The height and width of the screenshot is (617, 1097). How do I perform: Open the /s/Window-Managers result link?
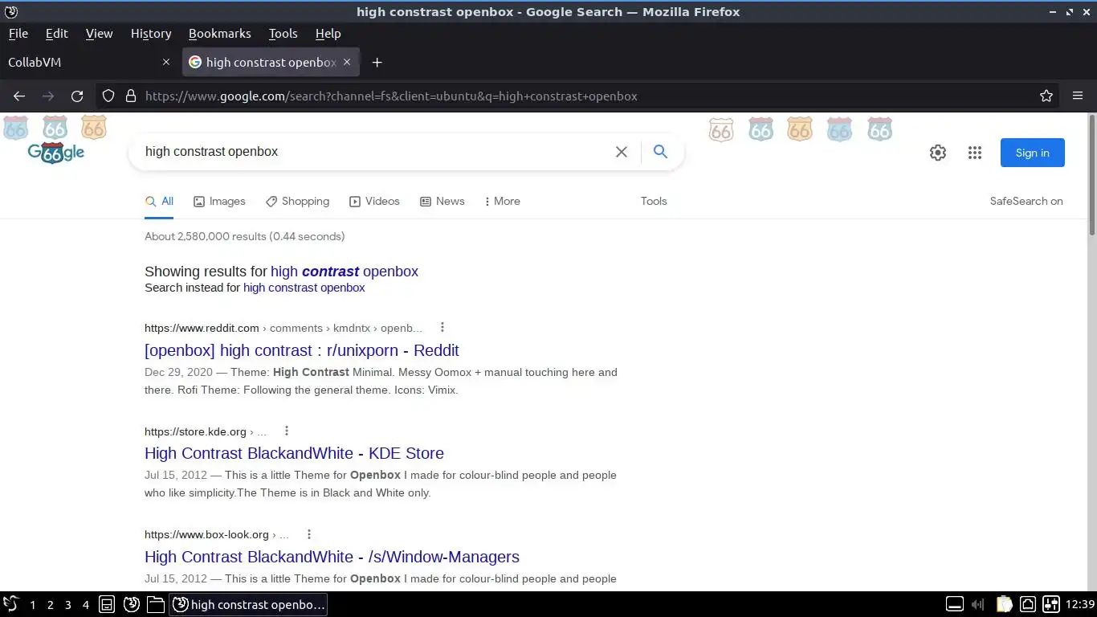coord(332,557)
